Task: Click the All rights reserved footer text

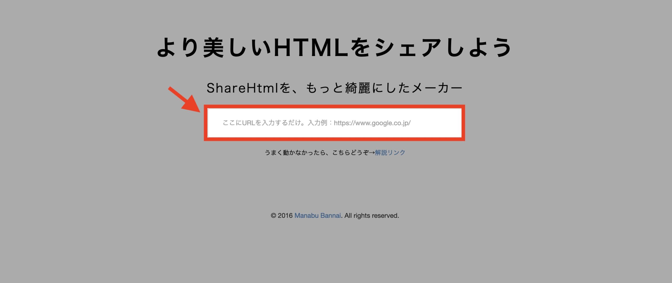Action: pos(372,215)
